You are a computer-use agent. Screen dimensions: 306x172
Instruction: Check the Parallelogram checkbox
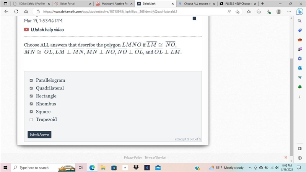(x=31, y=80)
